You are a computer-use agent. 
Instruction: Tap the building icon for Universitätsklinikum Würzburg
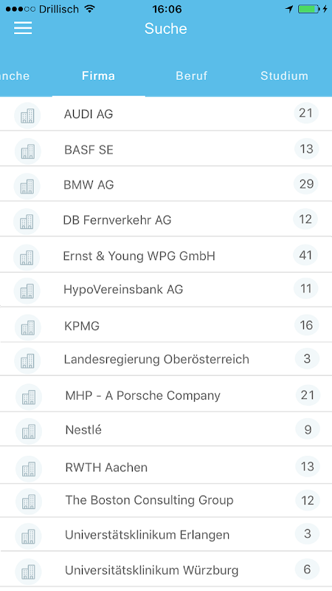coord(28,571)
